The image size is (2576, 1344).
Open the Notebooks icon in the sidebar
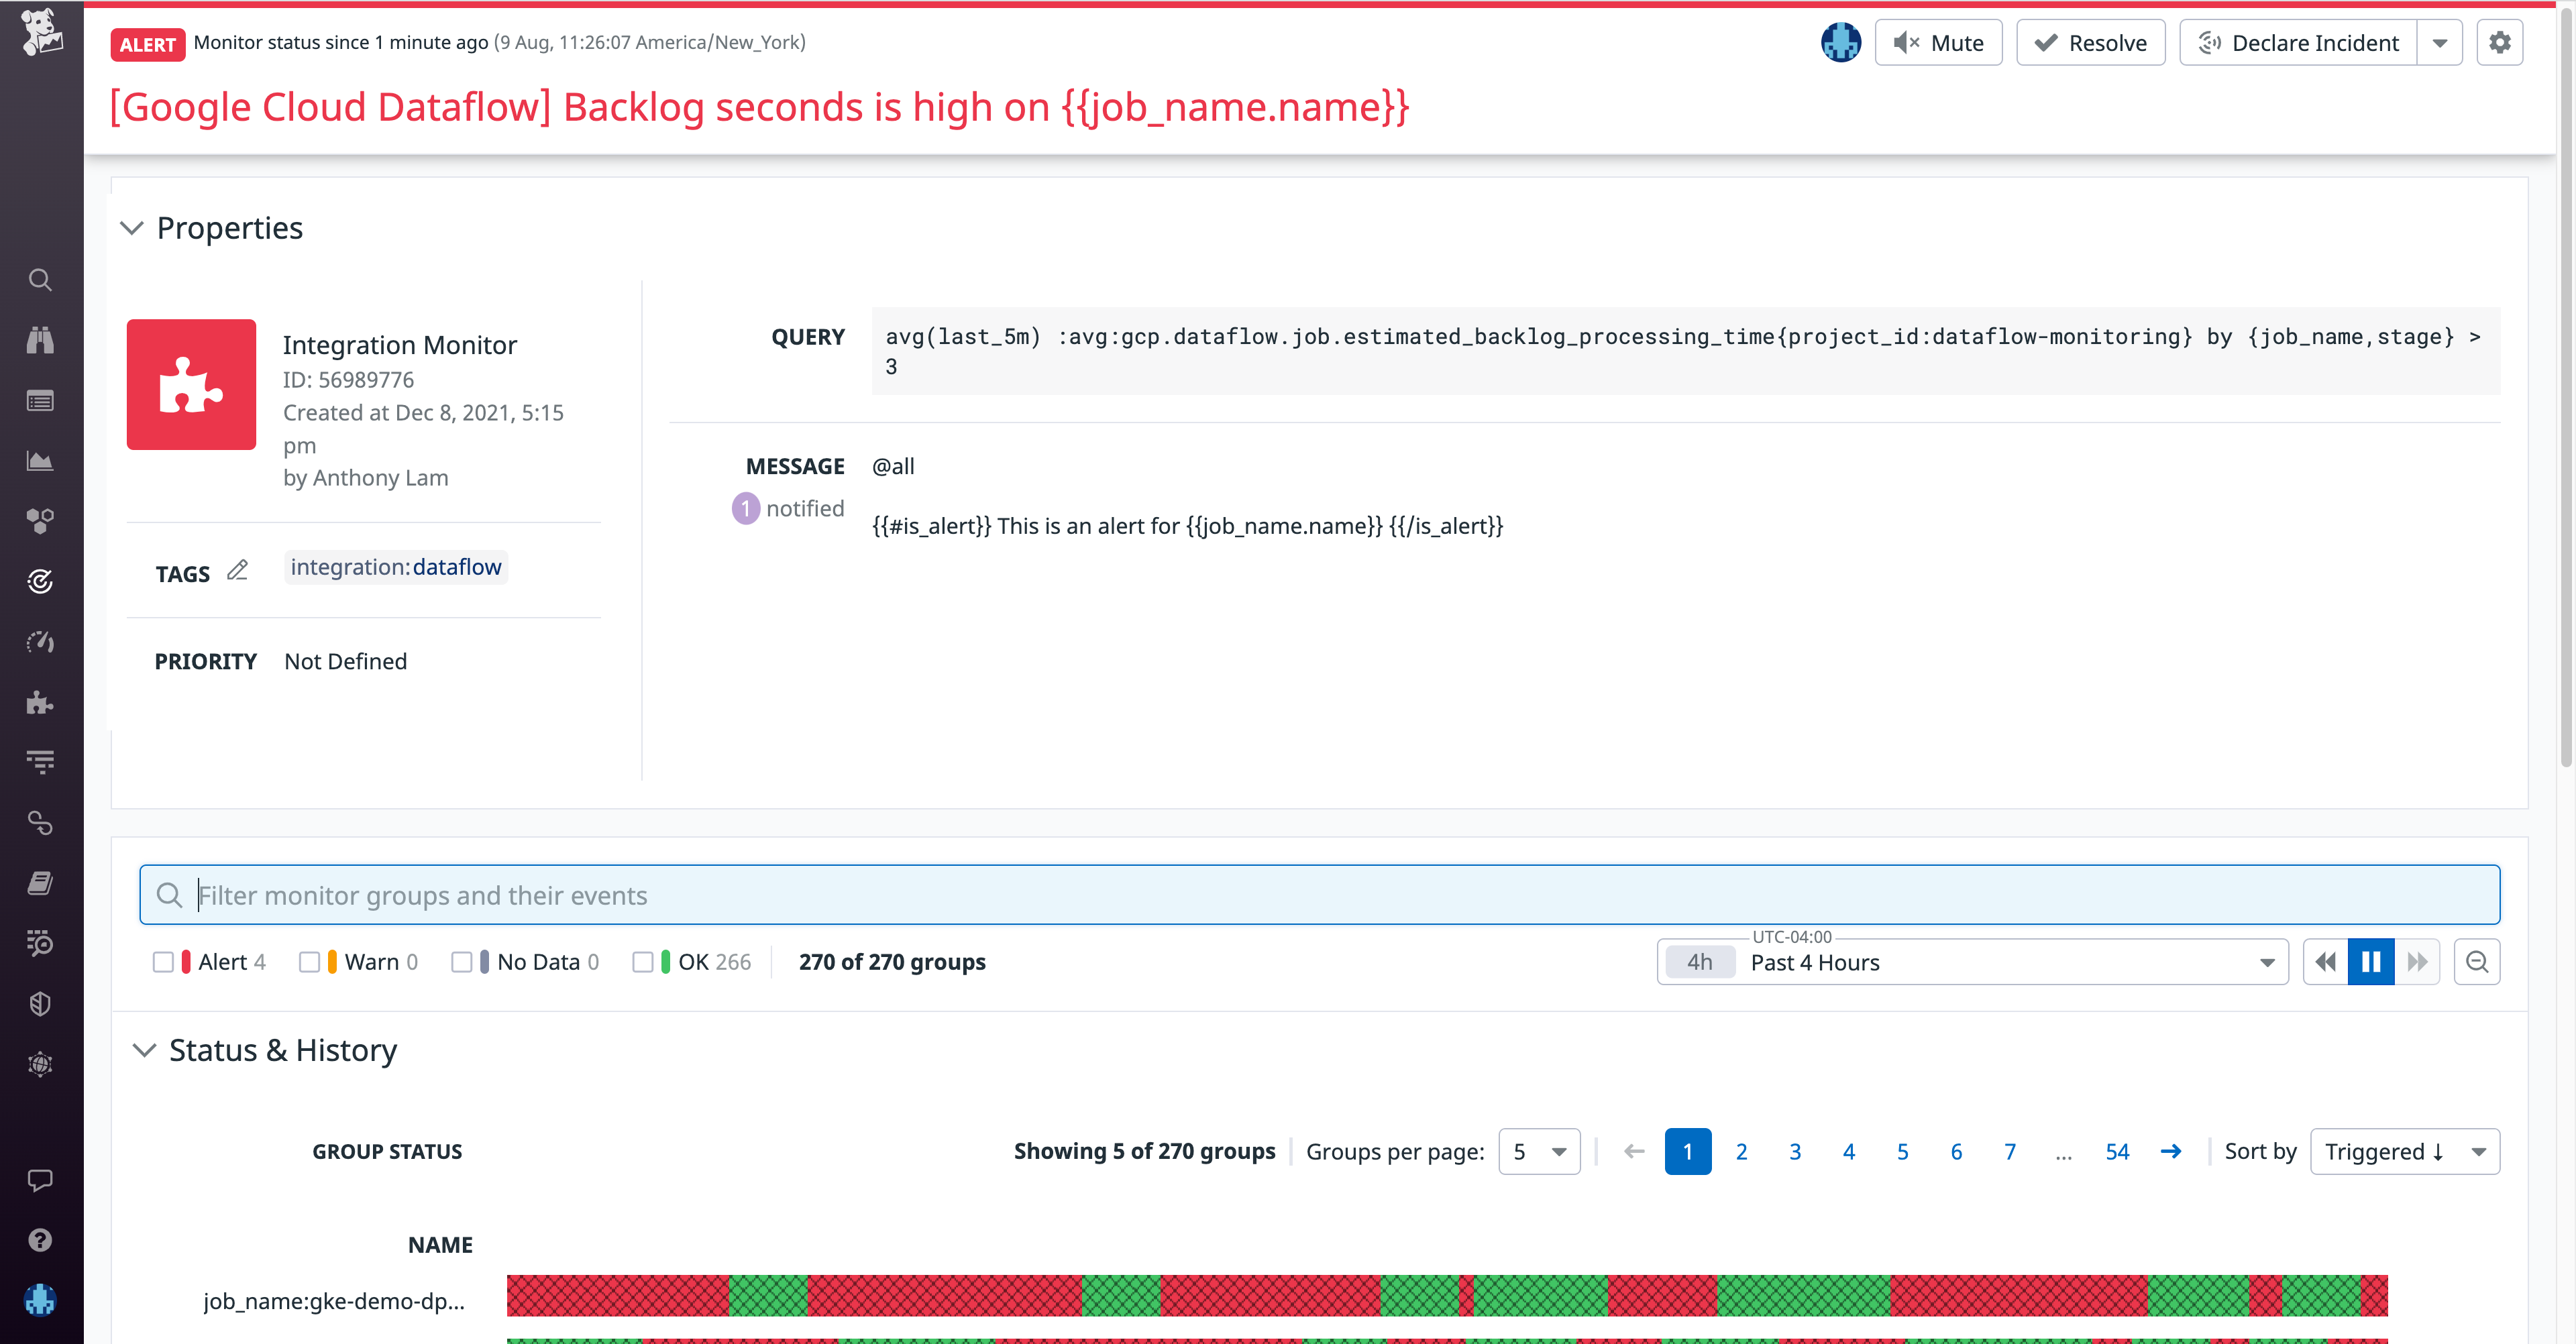tap(40, 882)
